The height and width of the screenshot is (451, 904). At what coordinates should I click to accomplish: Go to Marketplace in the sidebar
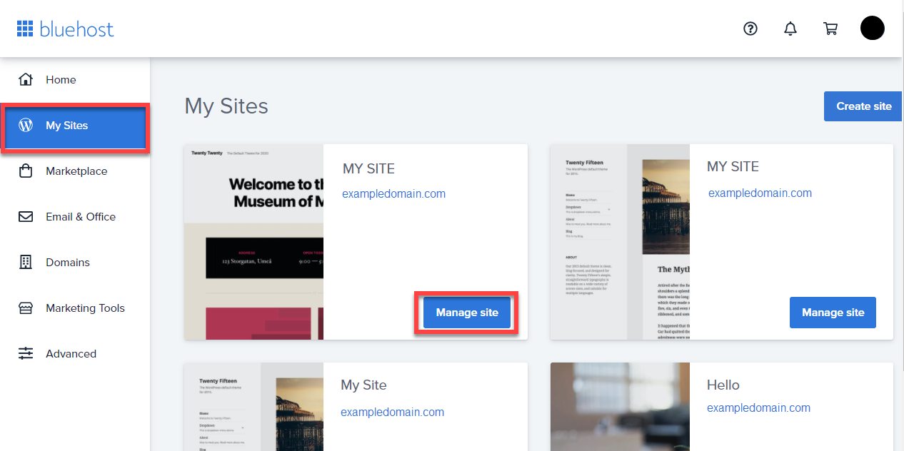[x=76, y=171]
